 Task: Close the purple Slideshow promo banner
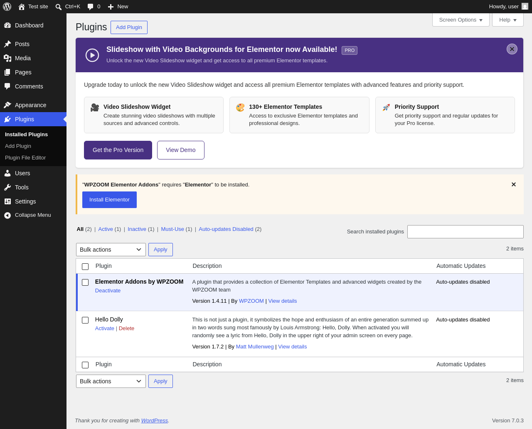[x=512, y=49]
